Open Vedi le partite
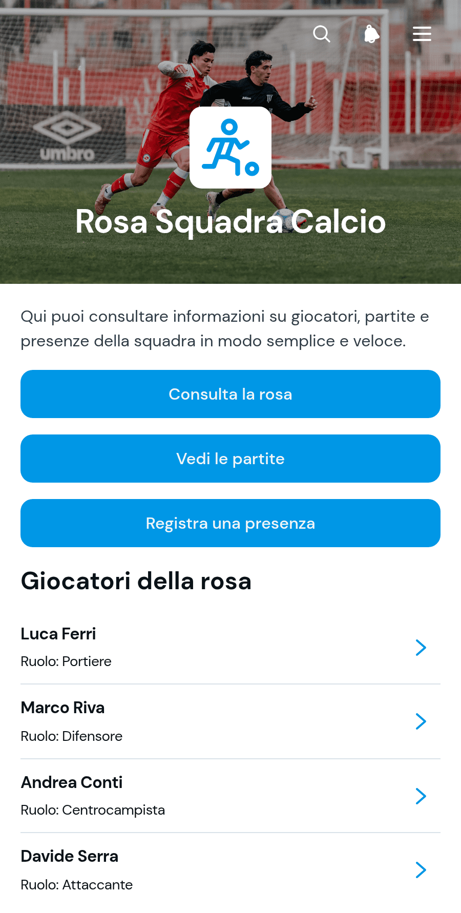 click(230, 459)
